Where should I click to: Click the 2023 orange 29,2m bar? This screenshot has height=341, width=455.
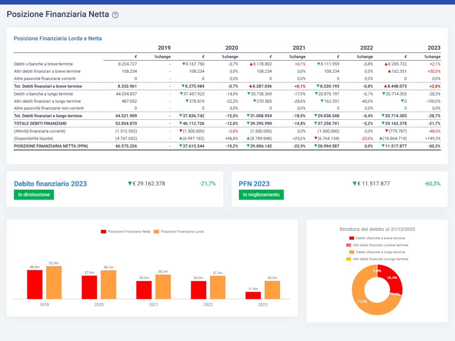coord(272,290)
